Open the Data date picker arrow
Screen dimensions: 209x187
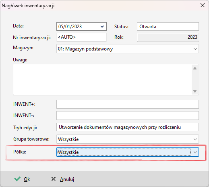point(102,27)
